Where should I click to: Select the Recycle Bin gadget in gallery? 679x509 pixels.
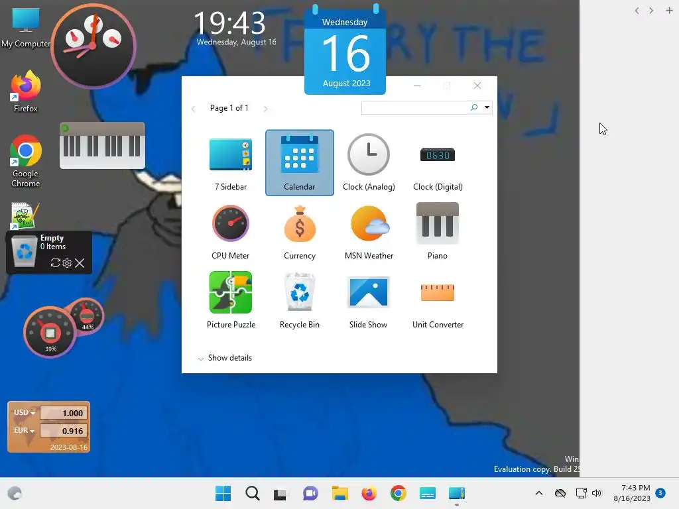click(299, 301)
